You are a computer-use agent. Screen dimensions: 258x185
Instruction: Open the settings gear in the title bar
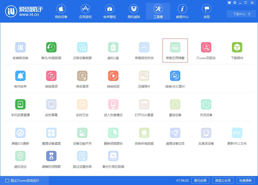pyautogui.click(x=234, y=3)
